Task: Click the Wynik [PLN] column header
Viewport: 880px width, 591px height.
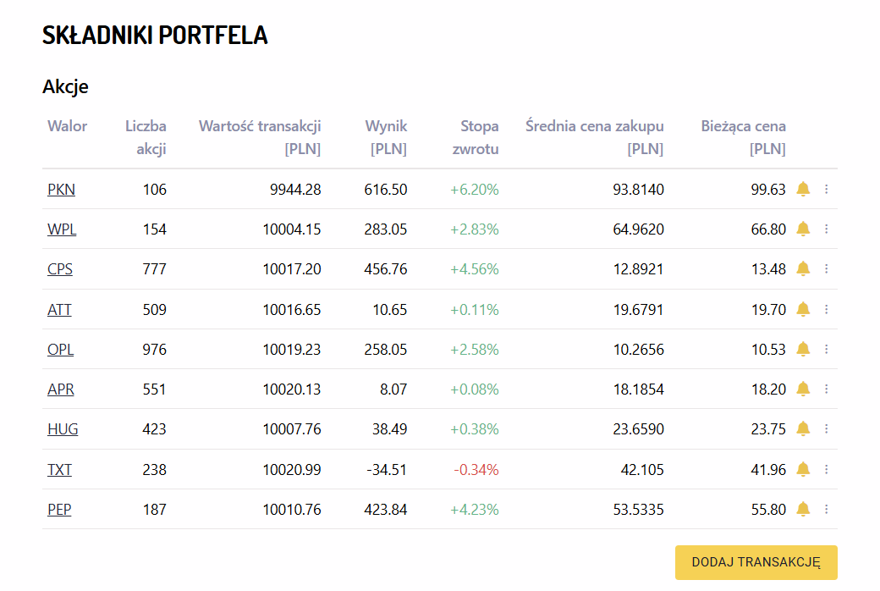Action: pos(387,137)
